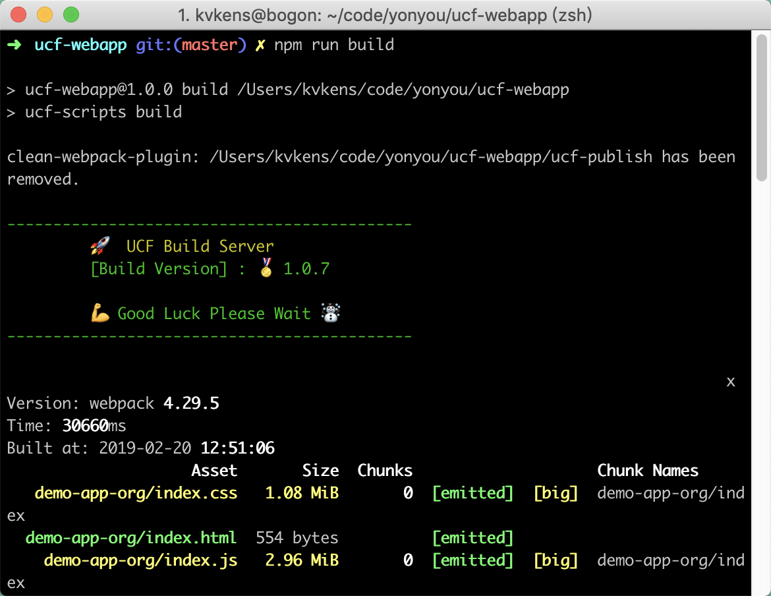This screenshot has height=596, width=771.
Task: Click 'UCF Build Server' heading text
Action: (x=200, y=246)
